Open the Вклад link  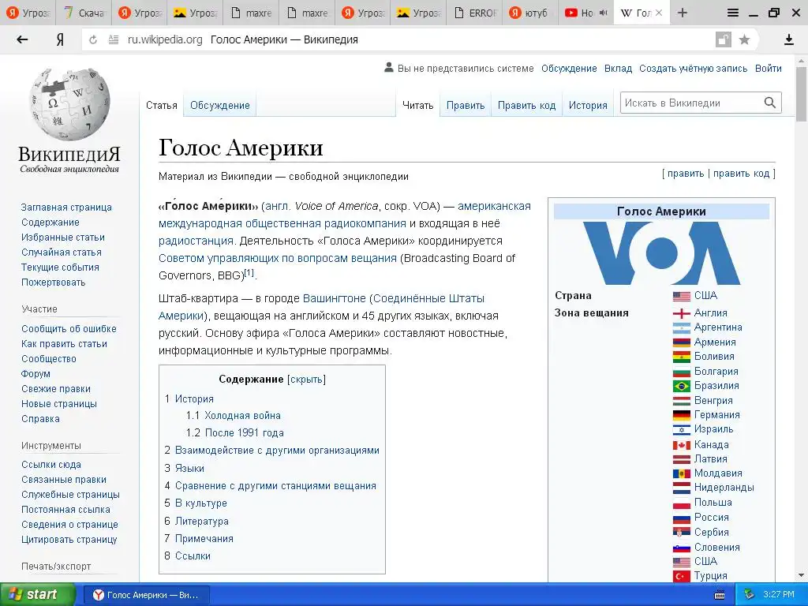coord(618,69)
